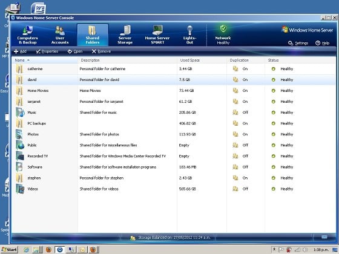Select the Videos shared folder icon
This screenshot has height=254, width=339.
pos(20,189)
